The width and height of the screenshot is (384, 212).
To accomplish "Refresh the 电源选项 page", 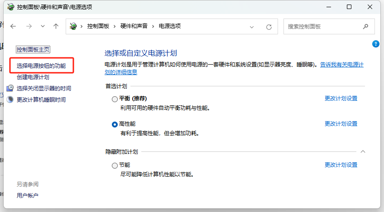I will coord(269,27).
